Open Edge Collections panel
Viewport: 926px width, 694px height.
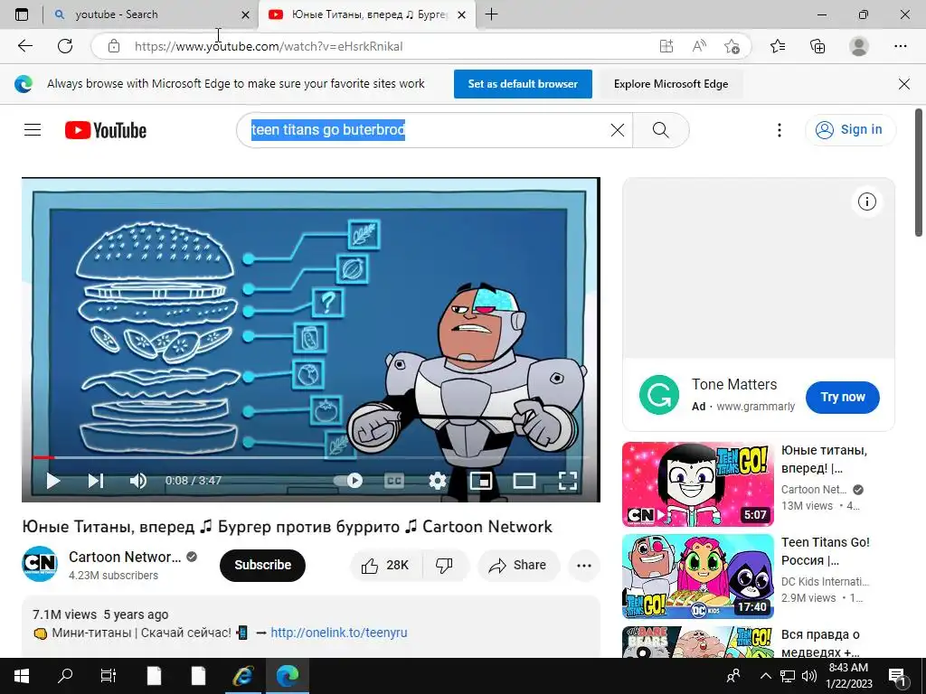817,46
